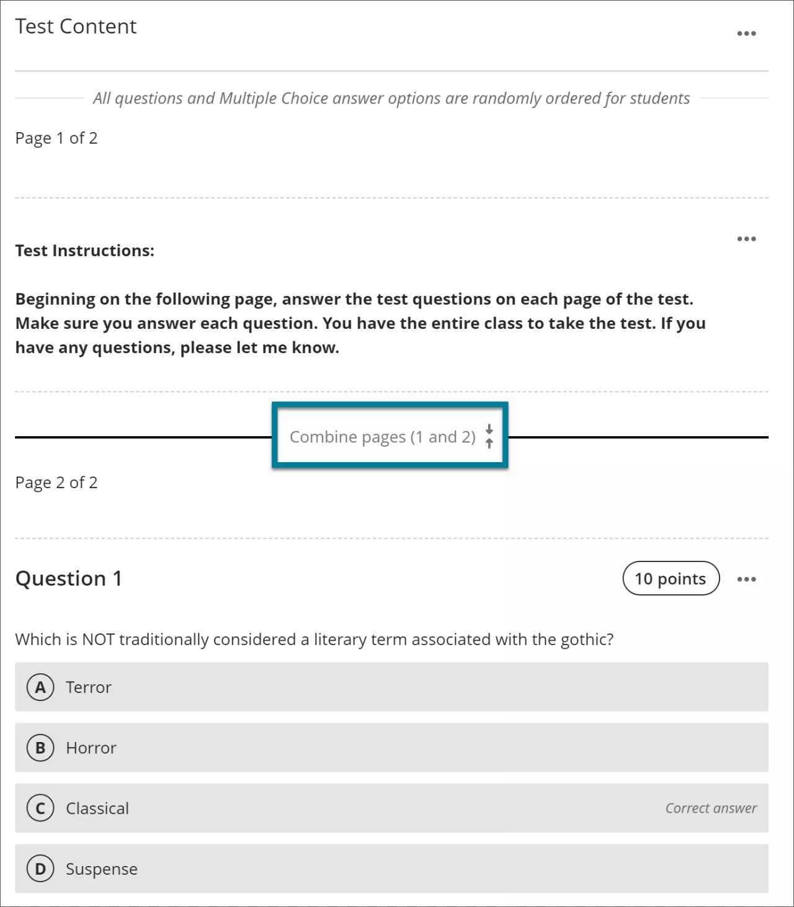
Task: Click the Test Instructions ellipsis icon
Action: 747,238
